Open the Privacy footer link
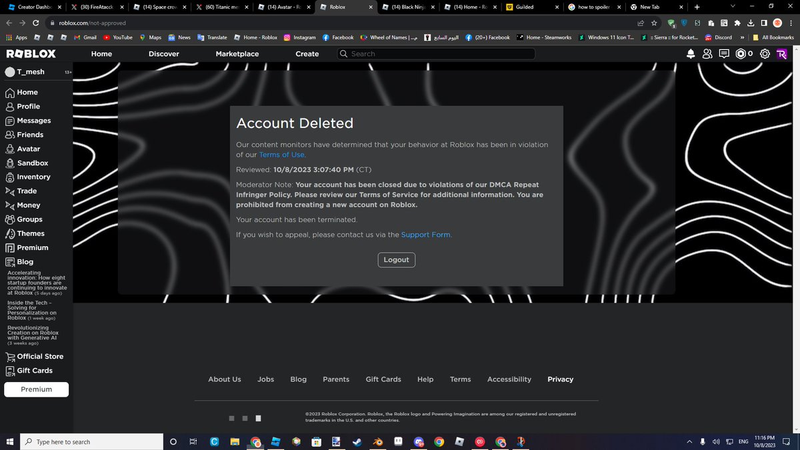Image resolution: width=800 pixels, height=450 pixels. coord(560,379)
